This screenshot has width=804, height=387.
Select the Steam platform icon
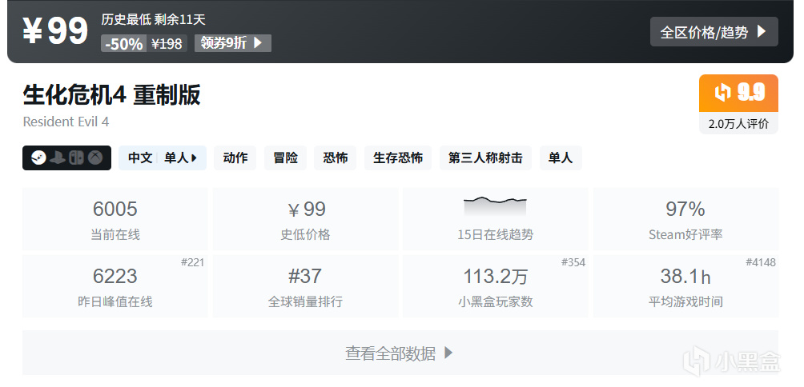38,158
